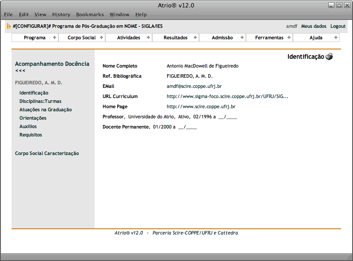Open the History menu

61,15
